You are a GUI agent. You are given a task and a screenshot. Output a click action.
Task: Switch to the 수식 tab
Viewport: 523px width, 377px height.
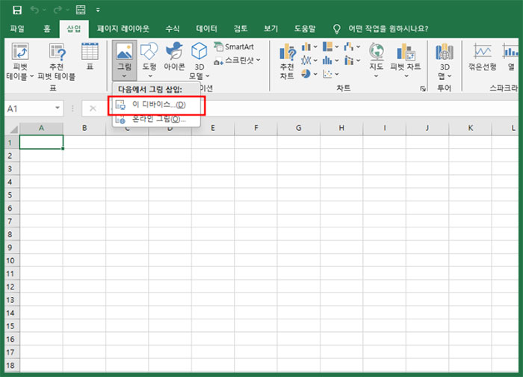tap(173, 28)
